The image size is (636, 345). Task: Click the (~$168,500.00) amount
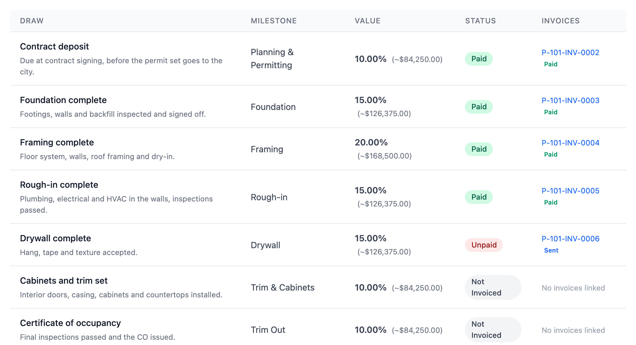(385, 156)
